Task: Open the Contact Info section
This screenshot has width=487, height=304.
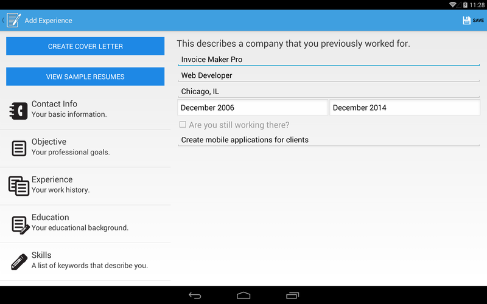Action: pyautogui.click(x=85, y=111)
